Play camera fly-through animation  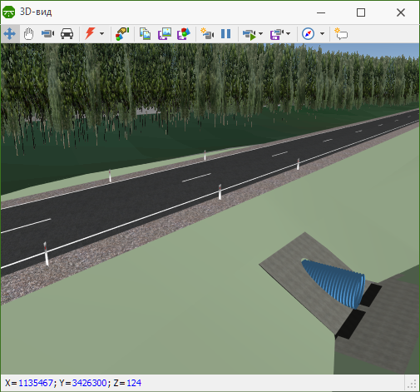(x=250, y=34)
